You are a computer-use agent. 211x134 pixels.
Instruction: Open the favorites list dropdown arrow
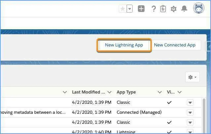point(130,9)
